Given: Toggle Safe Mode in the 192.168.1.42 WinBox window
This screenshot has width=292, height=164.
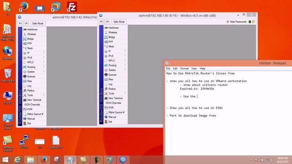Looking at the screenshot, I should click(38, 23).
